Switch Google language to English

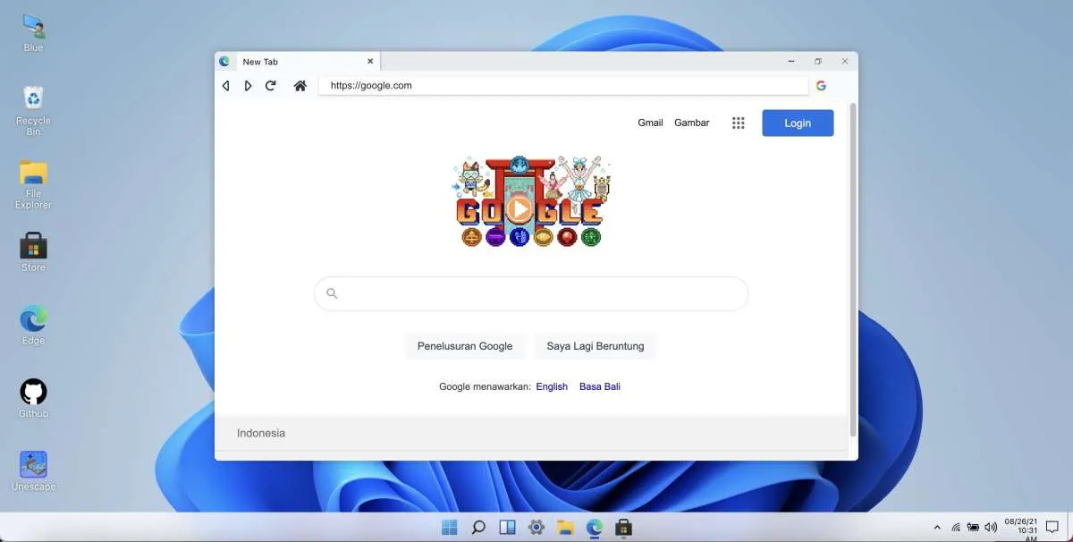click(x=552, y=386)
